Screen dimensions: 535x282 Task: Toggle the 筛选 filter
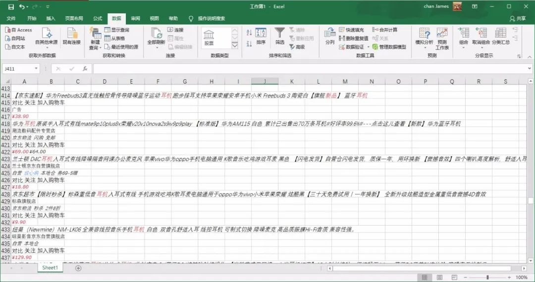click(280, 37)
